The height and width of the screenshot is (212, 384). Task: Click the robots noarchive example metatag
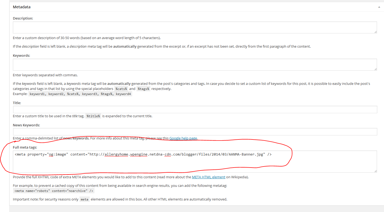tap(54, 191)
